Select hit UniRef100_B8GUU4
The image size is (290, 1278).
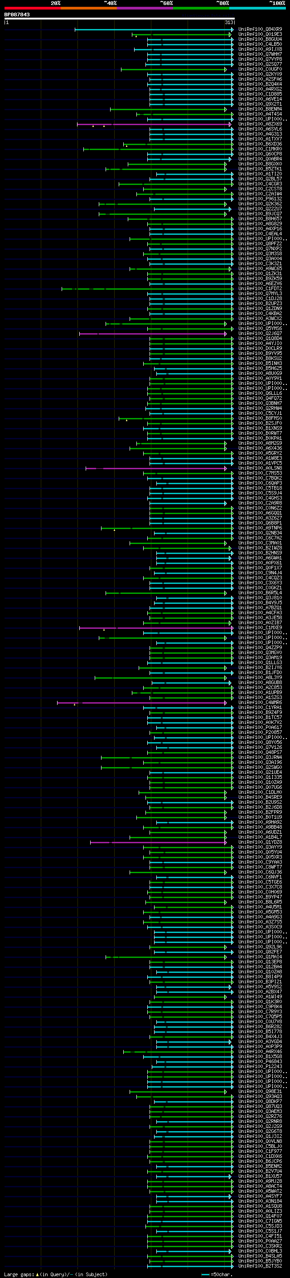260,39
